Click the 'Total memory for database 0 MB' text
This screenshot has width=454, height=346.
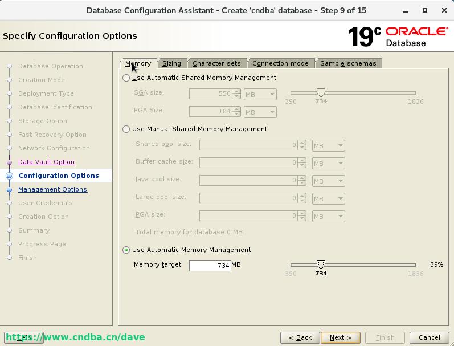click(x=189, y=232)
